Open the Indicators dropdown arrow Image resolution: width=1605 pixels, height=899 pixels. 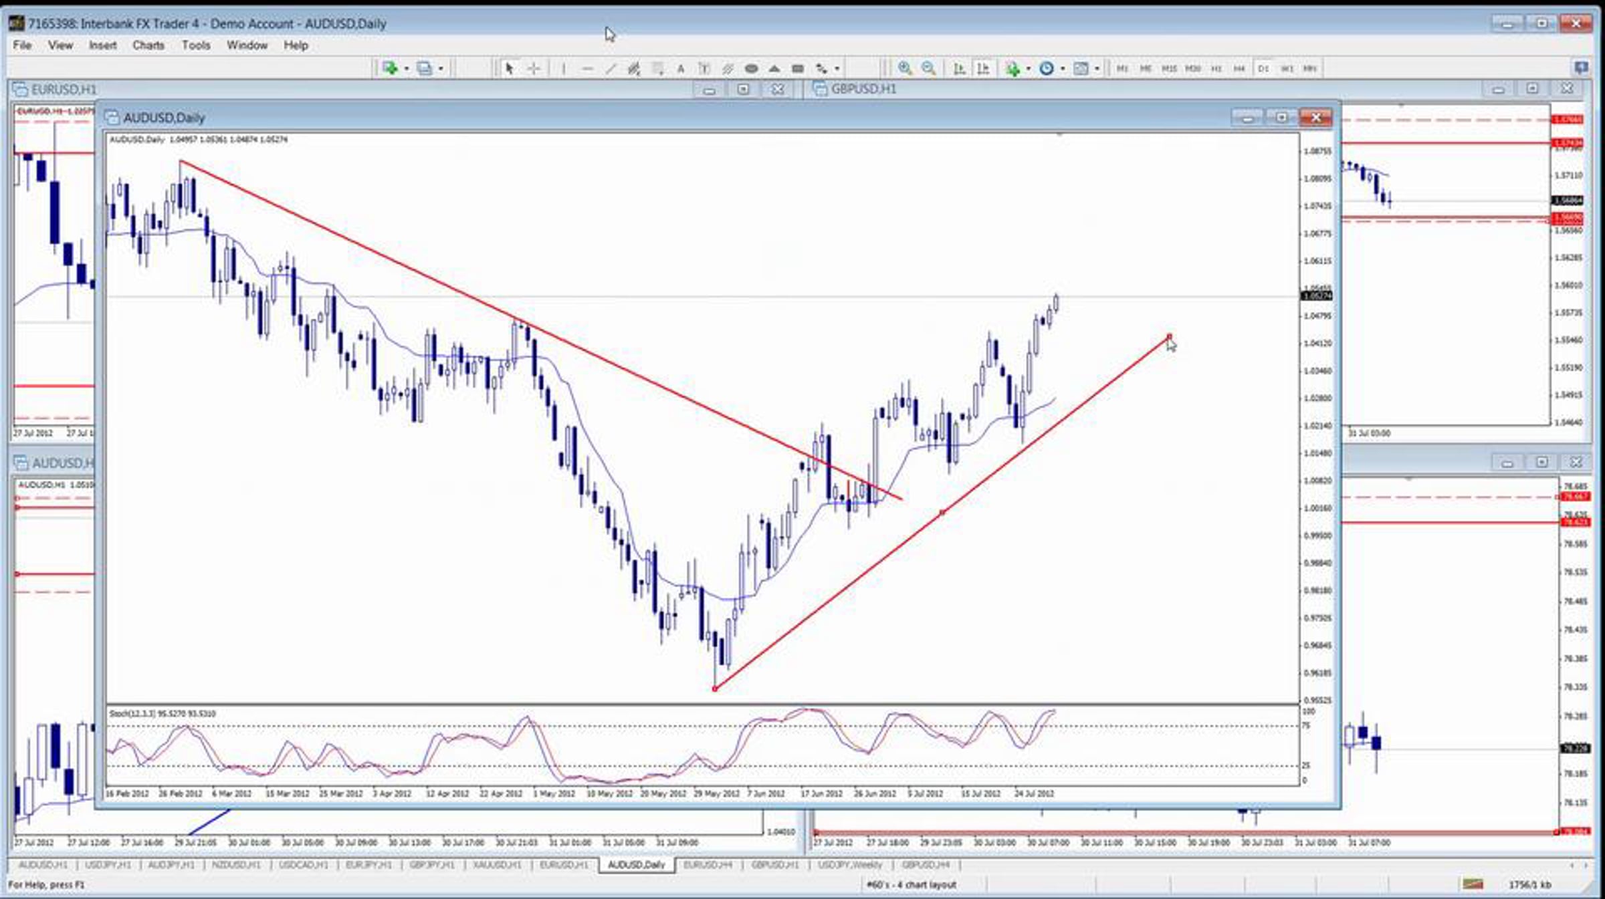[x=1028, y=68]
